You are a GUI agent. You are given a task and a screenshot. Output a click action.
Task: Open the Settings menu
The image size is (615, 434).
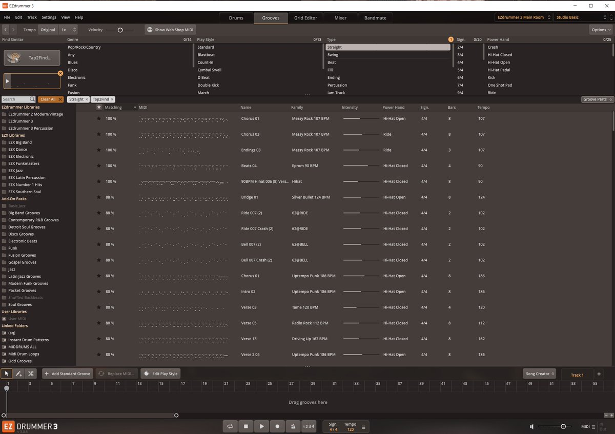point(49,17)
